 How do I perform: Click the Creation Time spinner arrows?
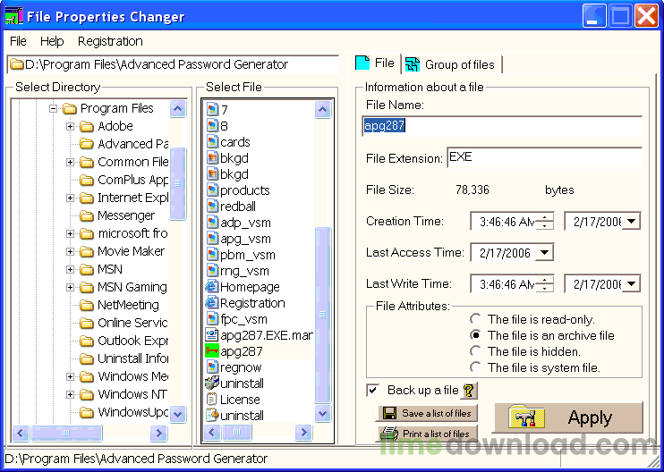coord(545,221)
